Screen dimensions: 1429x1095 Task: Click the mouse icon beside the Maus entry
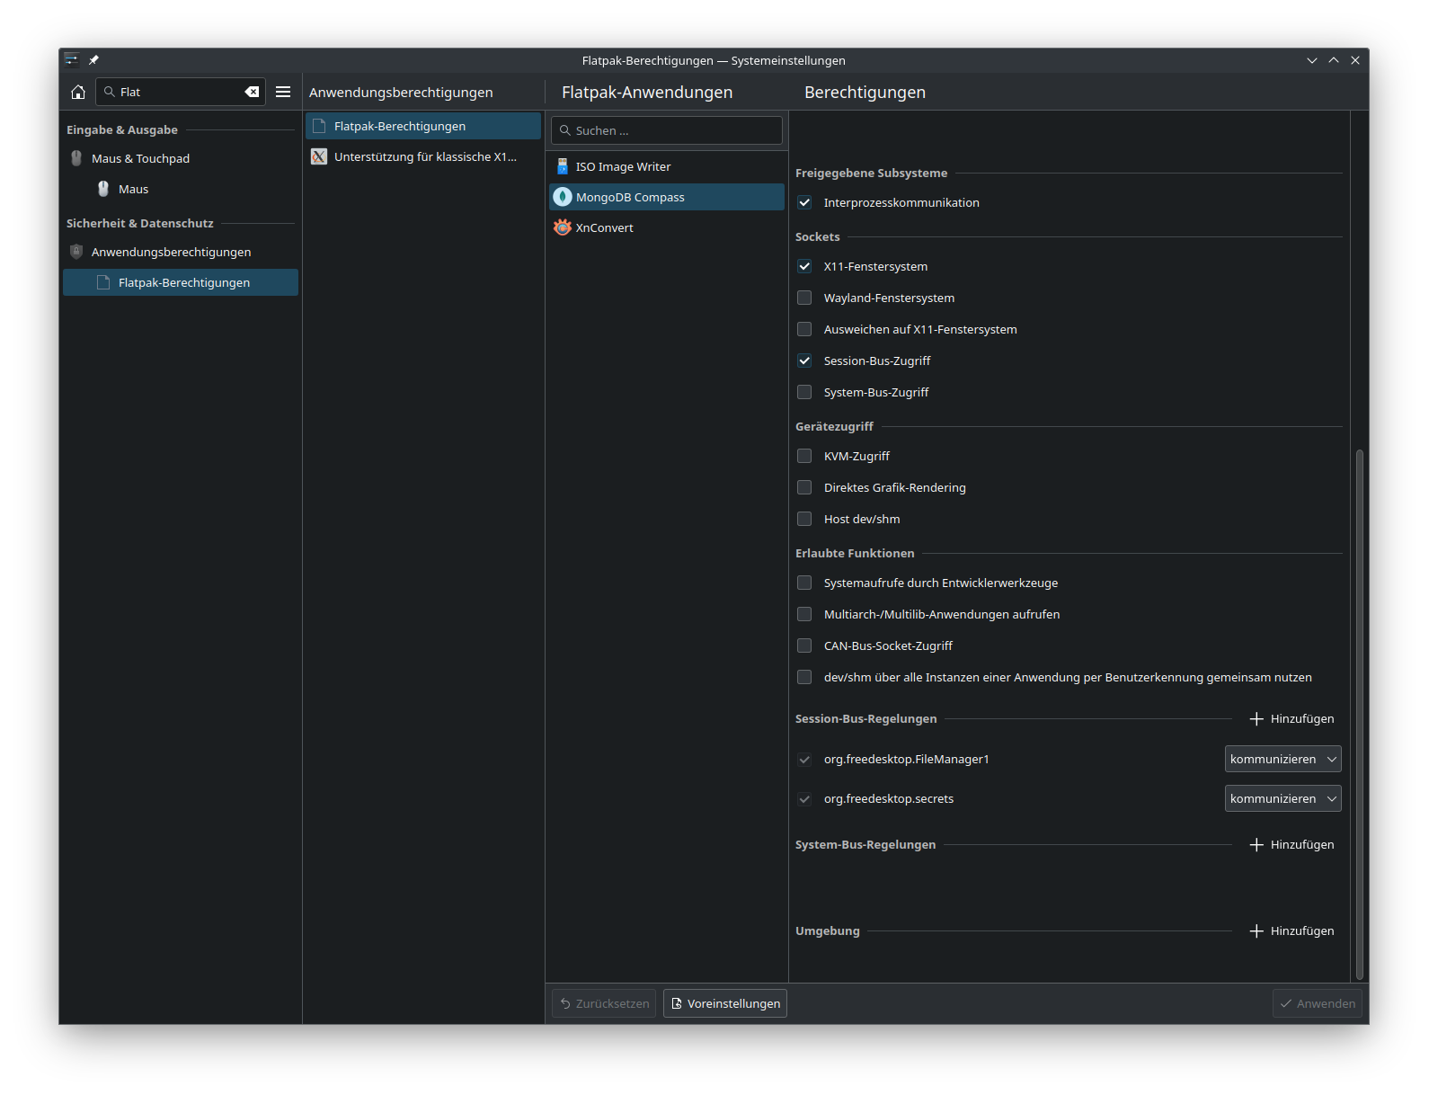[103, 189]
